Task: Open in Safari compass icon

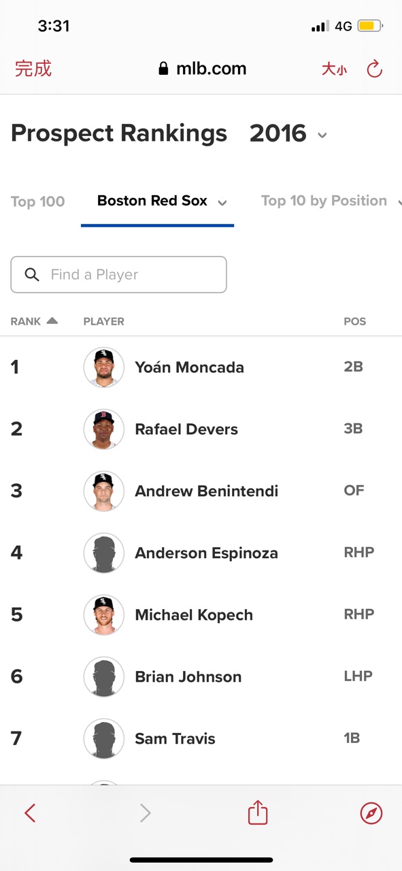Action: coord(371,812)
